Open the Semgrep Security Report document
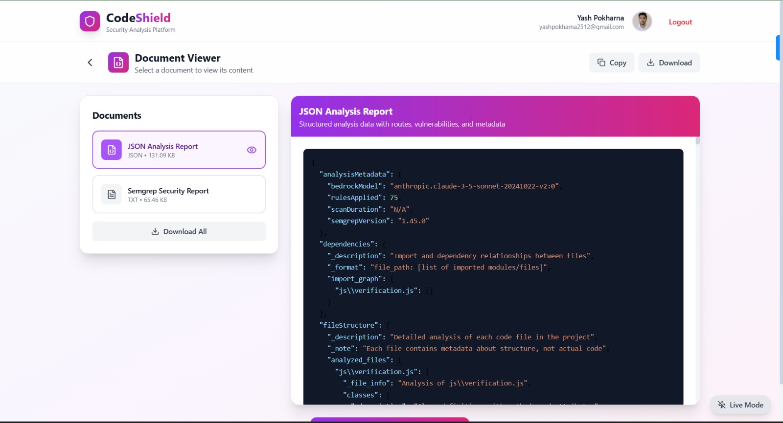 pos(179,194)
